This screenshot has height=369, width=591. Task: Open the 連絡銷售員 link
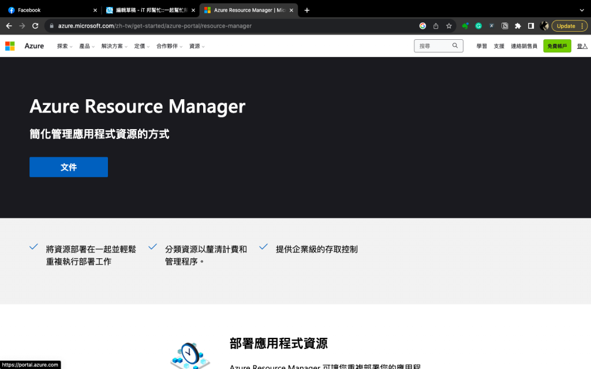(524, 46)
